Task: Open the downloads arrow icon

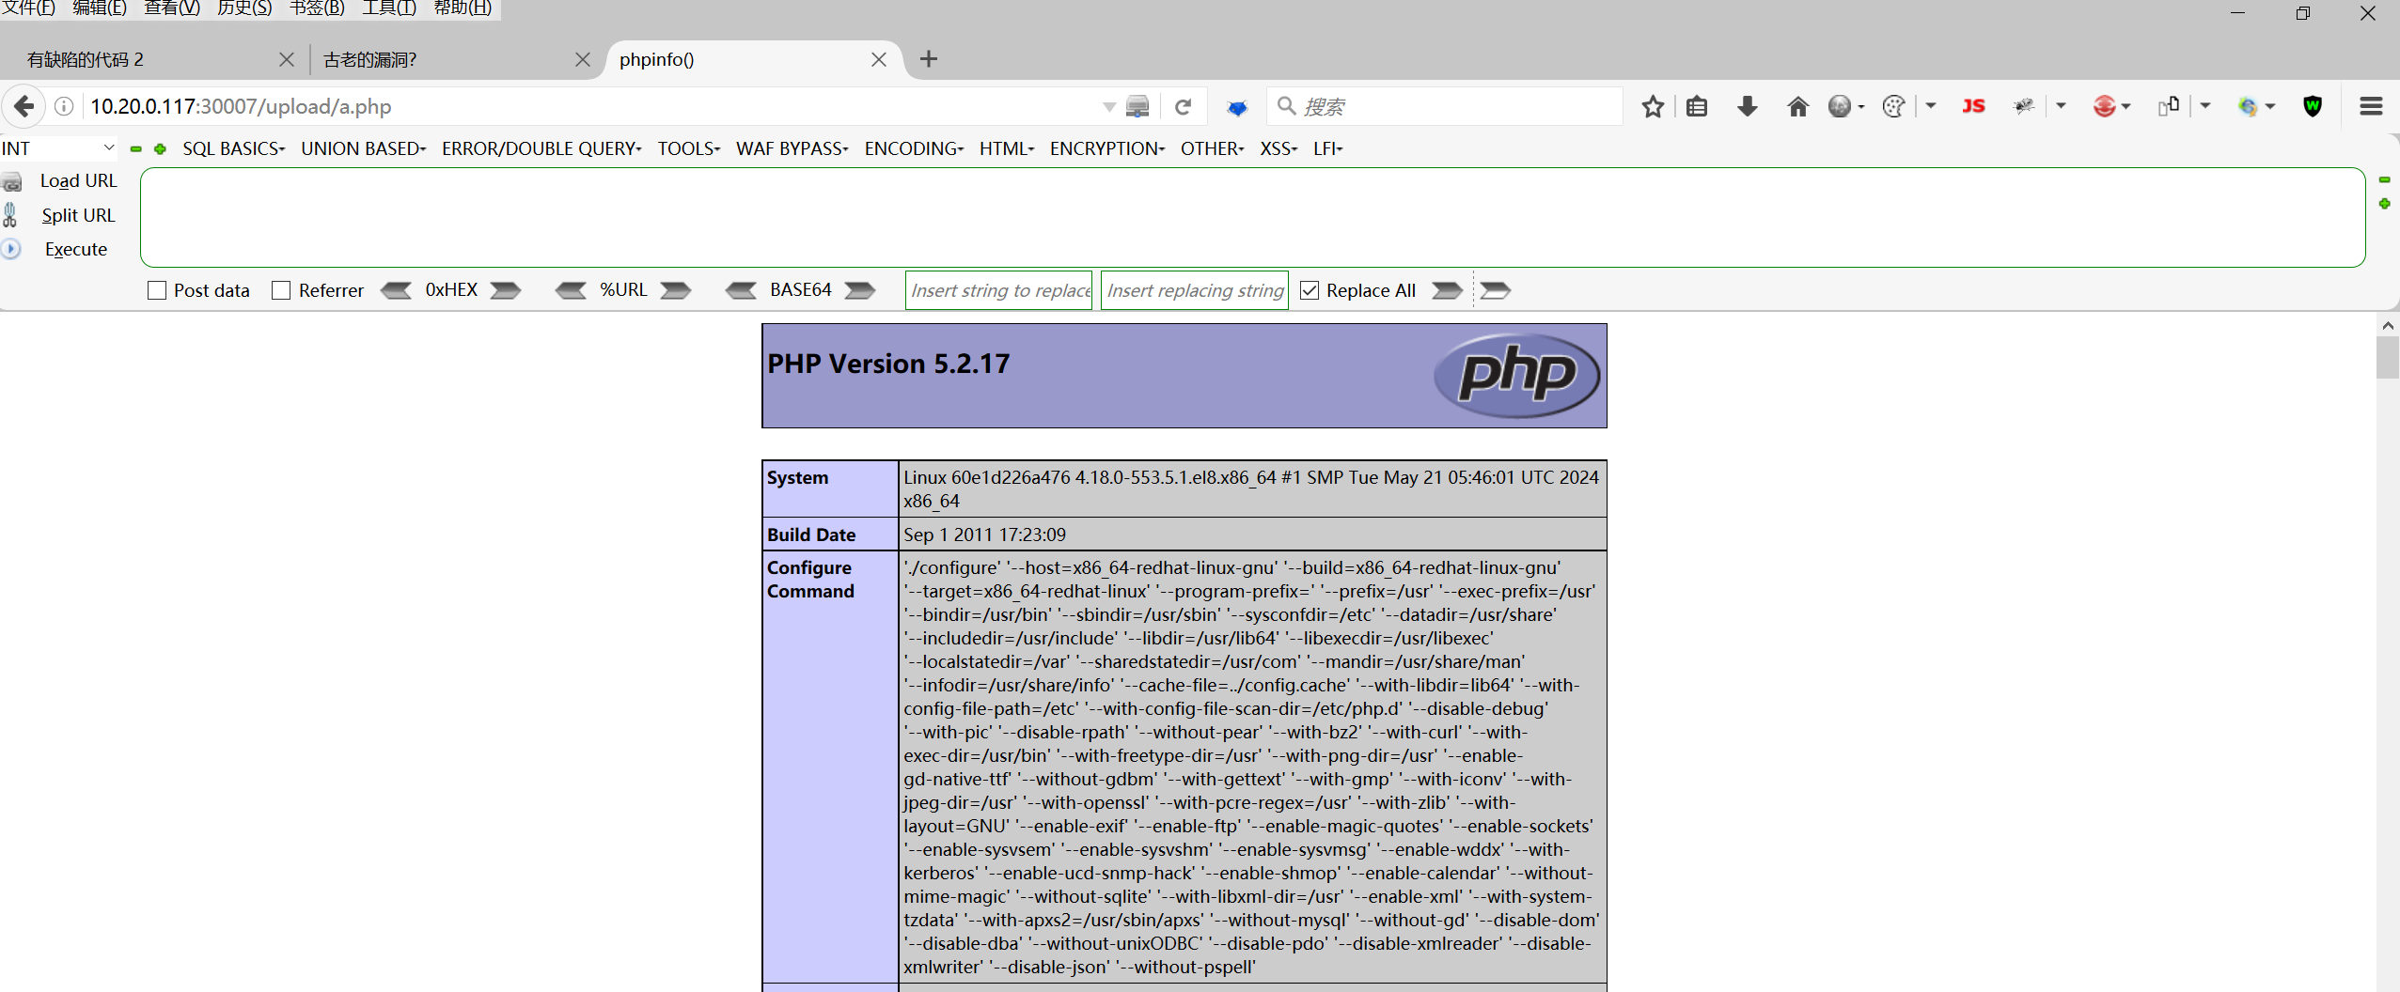Action: 1748,106
